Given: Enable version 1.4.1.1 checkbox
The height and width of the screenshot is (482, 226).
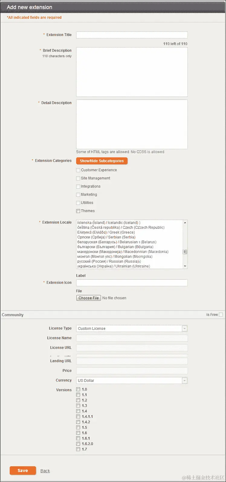Looking at the screenshot, I should click(x=78, y=417).
